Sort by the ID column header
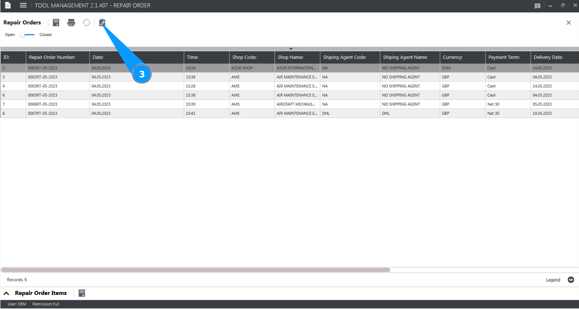This screenshot has width=579, height=309. (x=13, y=57)
